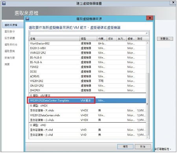177x153 pixels.
Task: Collapse the VM 範本 type group
Action: click(x=31, y=96)
